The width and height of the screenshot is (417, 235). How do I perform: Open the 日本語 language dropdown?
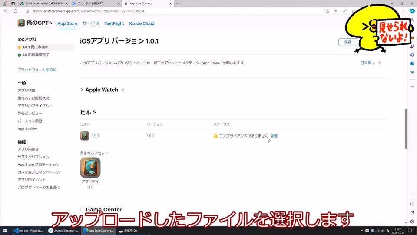pos(367,63)
